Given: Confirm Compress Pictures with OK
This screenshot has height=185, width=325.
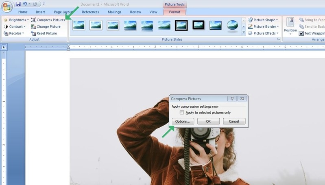Looking at the screenshot, I should tap(208, 121).
